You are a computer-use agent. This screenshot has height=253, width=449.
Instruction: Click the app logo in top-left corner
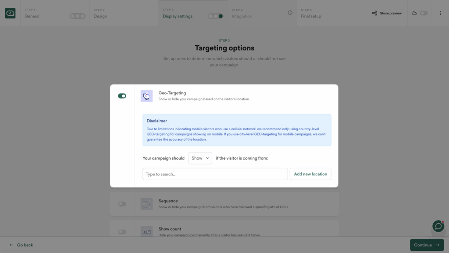click(x=10, y=14)
